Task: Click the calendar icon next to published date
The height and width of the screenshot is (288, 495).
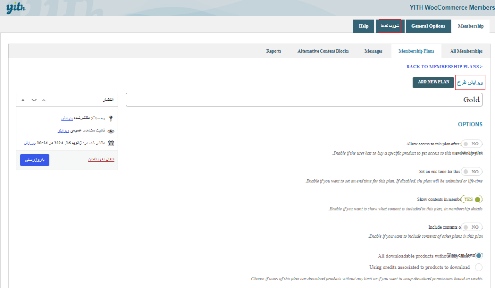Action: [x=111, y=143]
